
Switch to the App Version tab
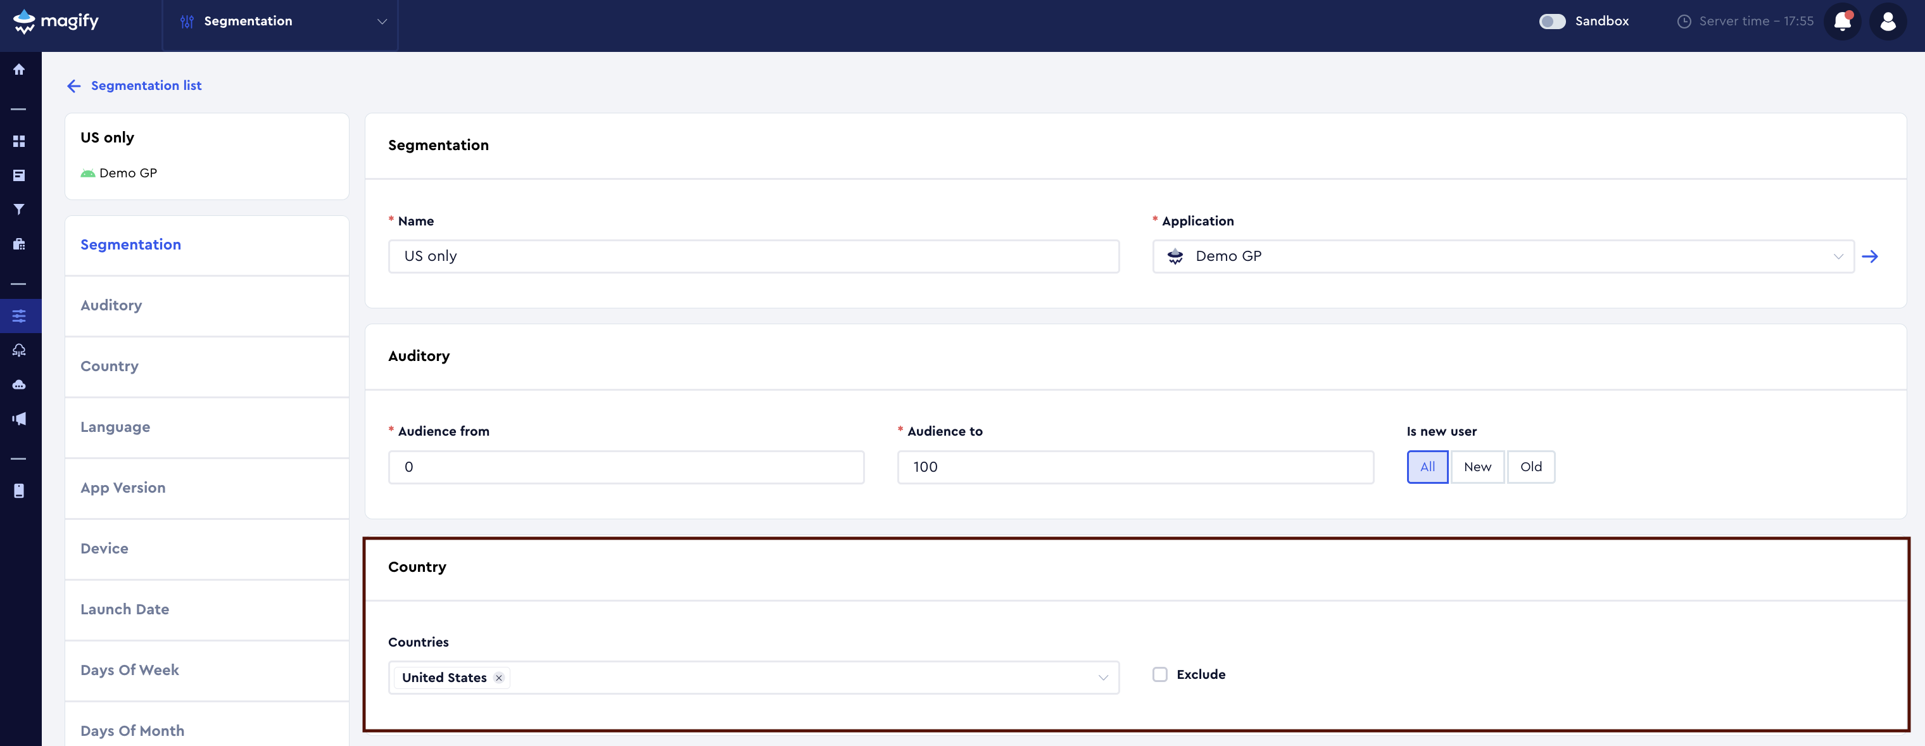(x=123, y=488)
